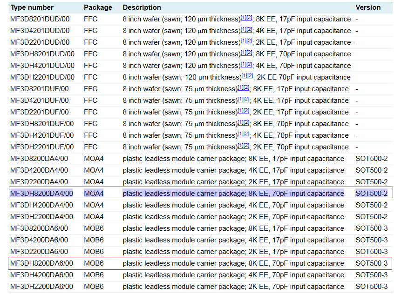Click the MF3DH8200DA6/00 type number cell
This screenshot has height=294, width=394.
coord(41,263)
